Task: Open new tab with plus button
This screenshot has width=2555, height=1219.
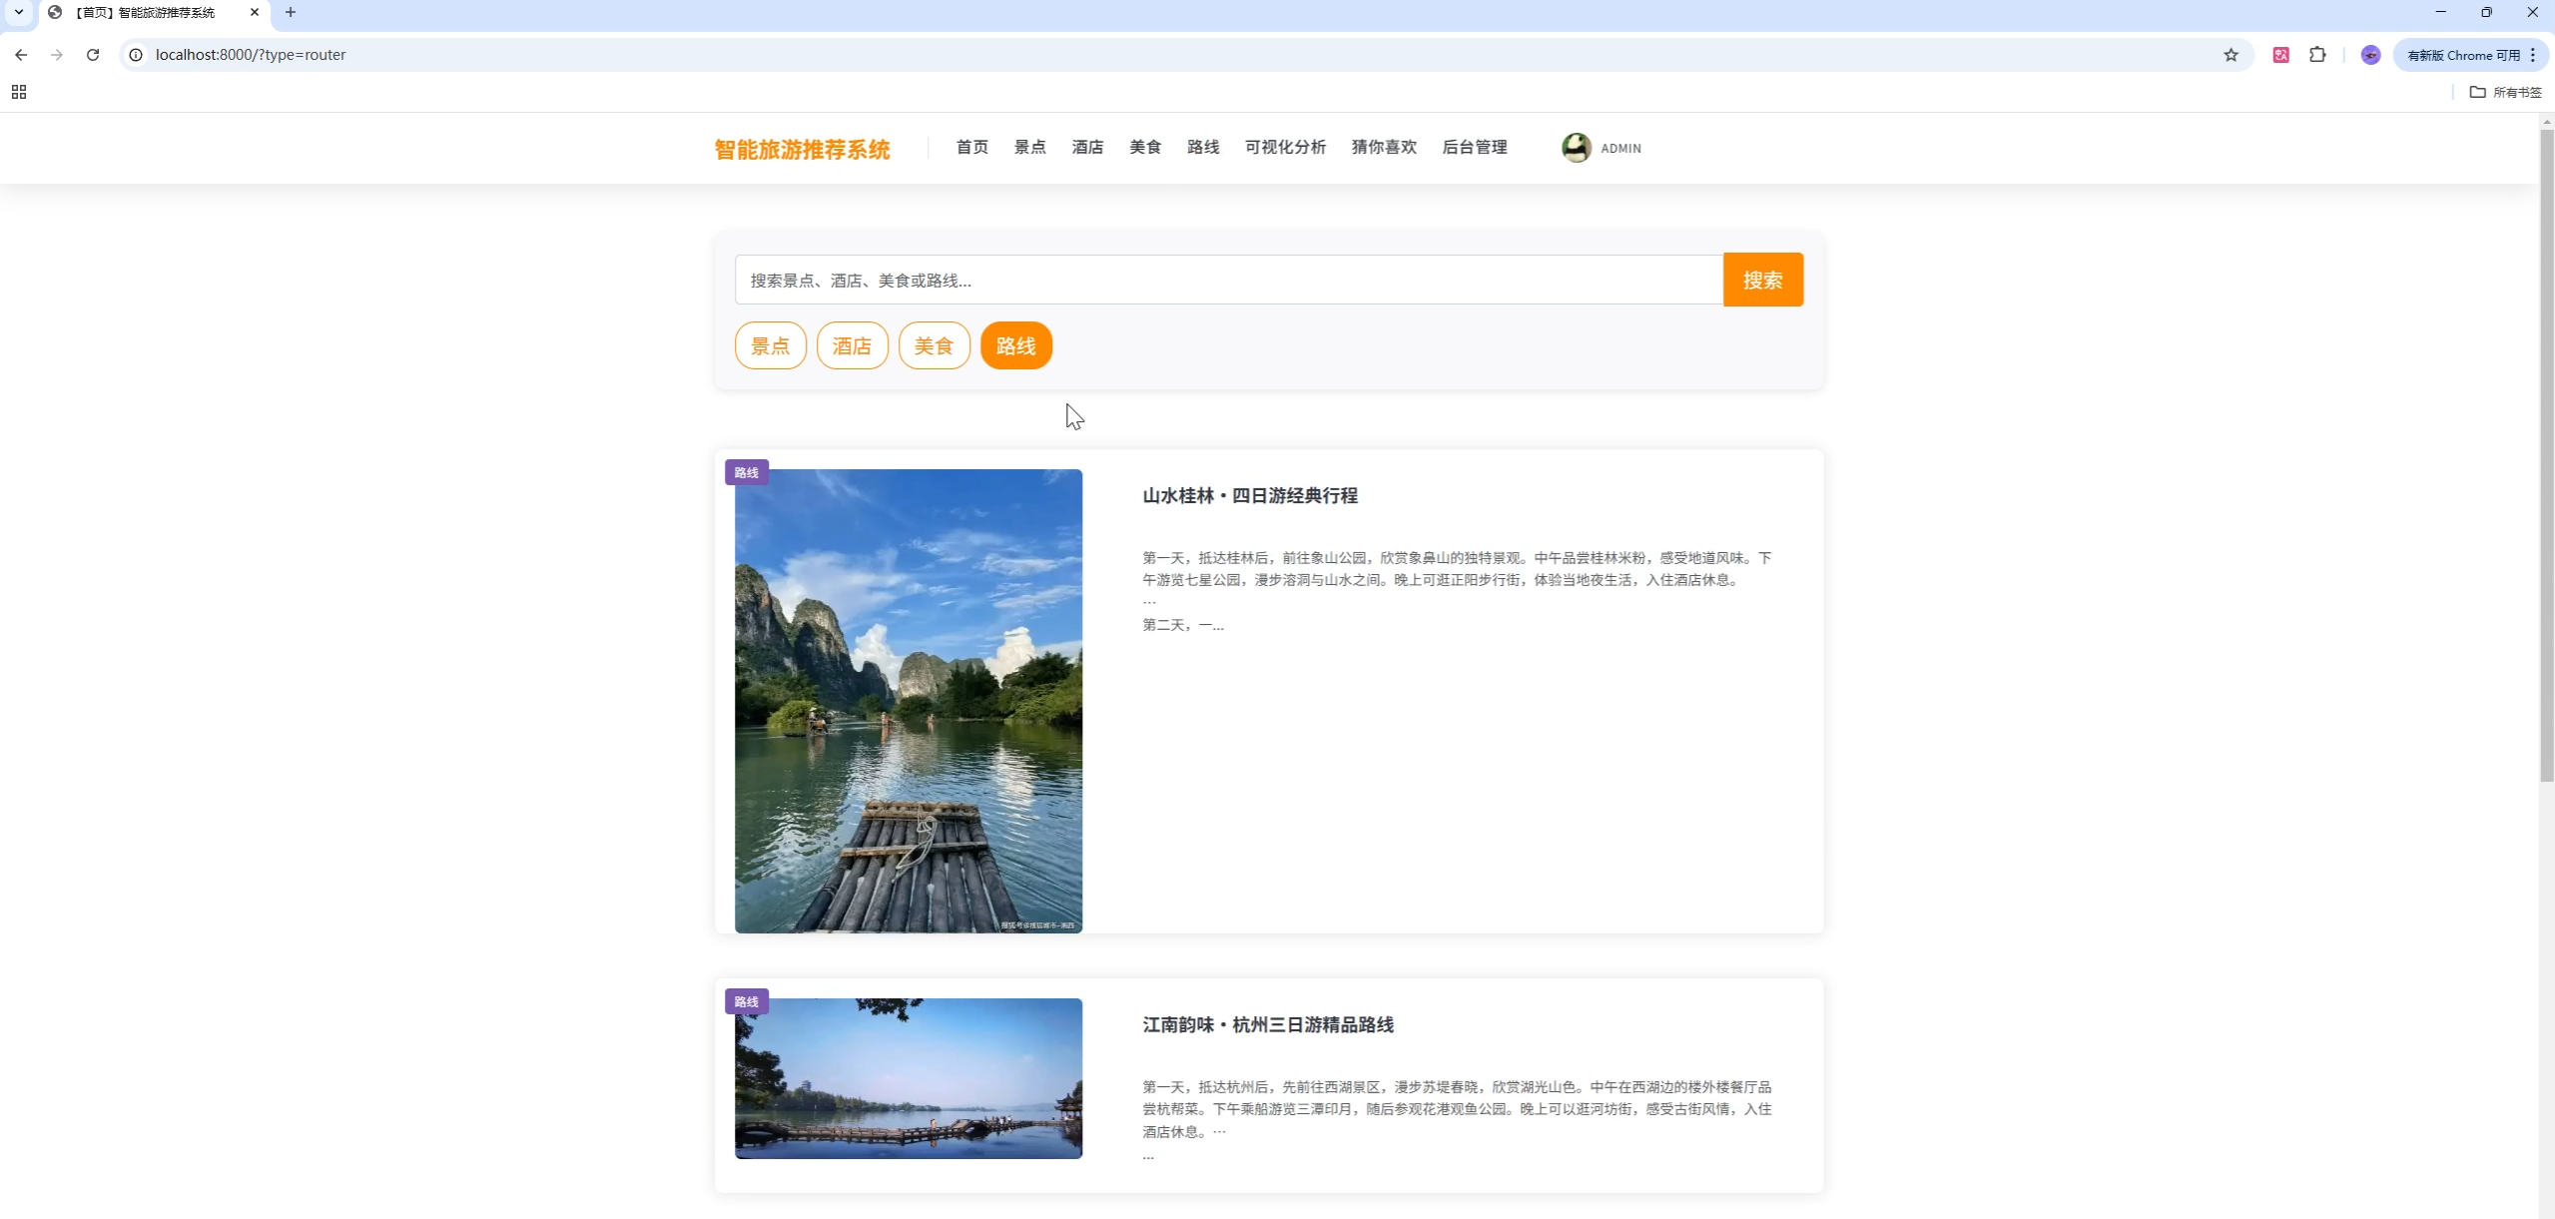Action: tap(291, 12)
